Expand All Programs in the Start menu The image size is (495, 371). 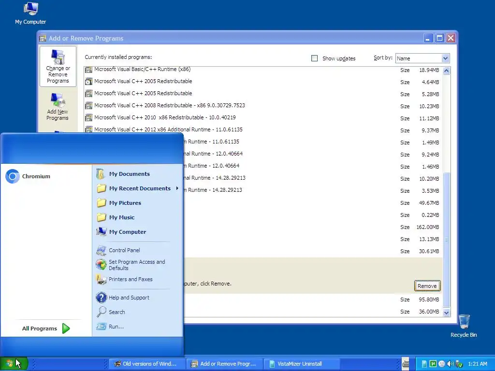pyautogui.click(x=46, y=328)
